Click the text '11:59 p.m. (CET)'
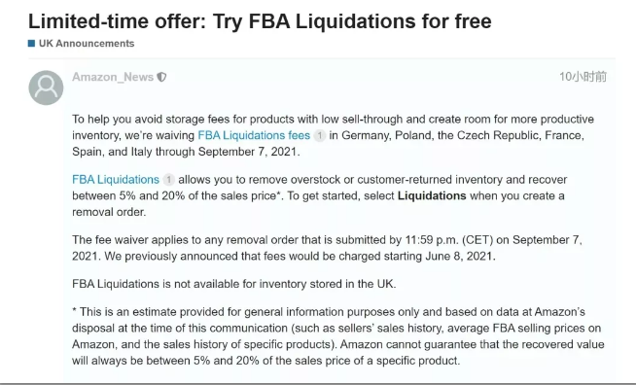Image resolution: width=636 pixels, height=385 pixels. point(449,240)
